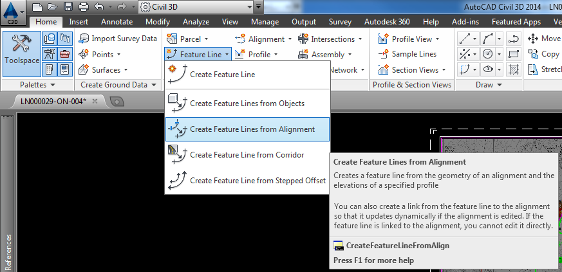The height and width of the screenshot is (272, 562).
Task: Click the Save icon in quick access toolbar
Action: point(67,7)
